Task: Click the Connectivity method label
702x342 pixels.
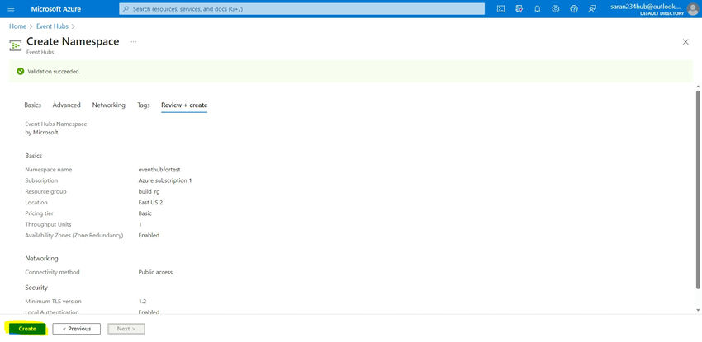Action: [x=52, y=272]
